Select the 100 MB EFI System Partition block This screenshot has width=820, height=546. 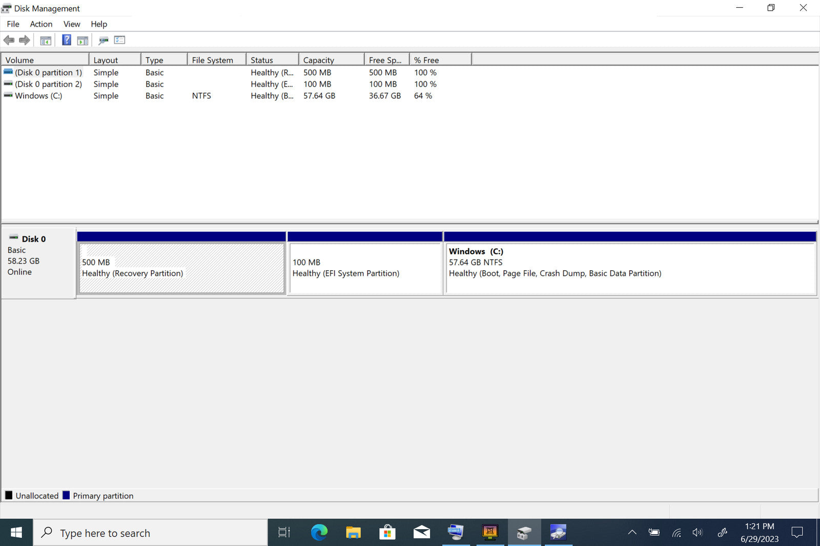364,268
